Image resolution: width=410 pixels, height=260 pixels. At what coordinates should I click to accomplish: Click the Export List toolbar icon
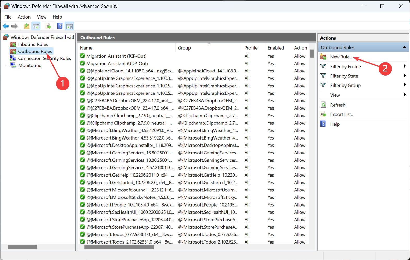point(48,26)
